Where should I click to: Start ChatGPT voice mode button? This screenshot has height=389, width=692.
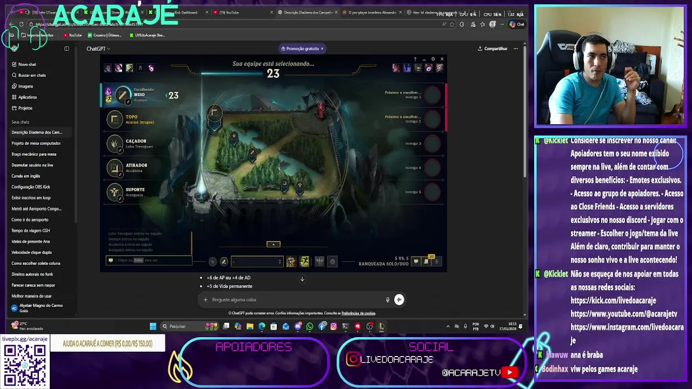coord(399,300)
